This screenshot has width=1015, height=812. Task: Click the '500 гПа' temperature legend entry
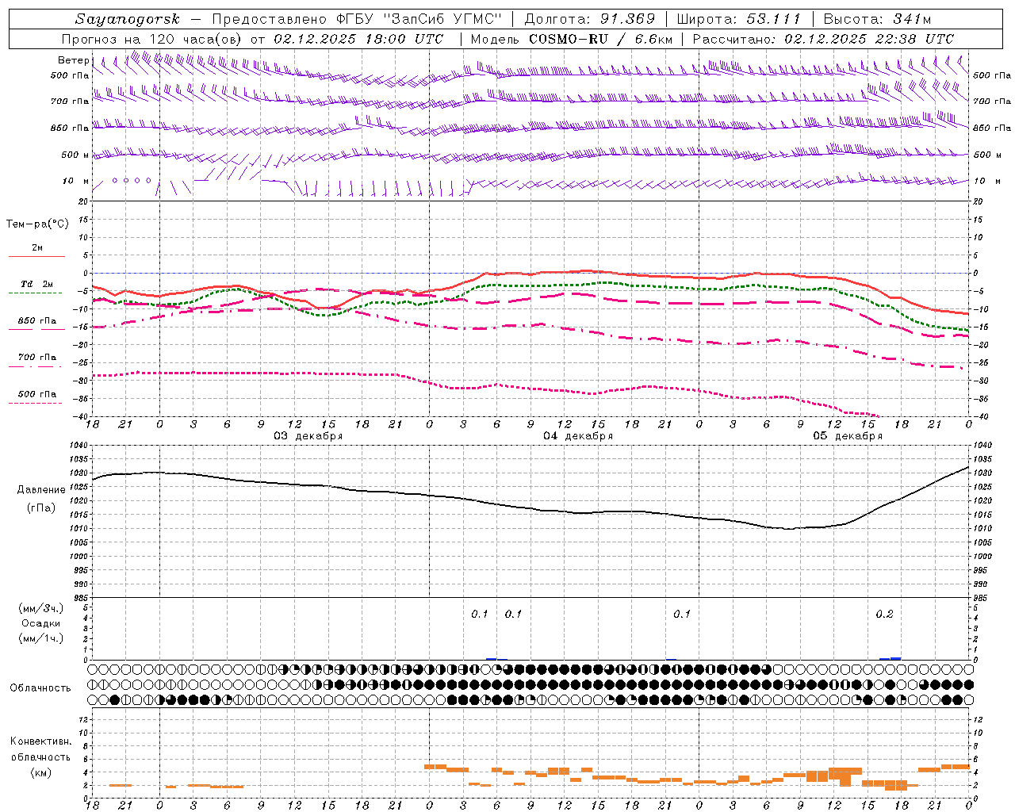tap(36, 394)
